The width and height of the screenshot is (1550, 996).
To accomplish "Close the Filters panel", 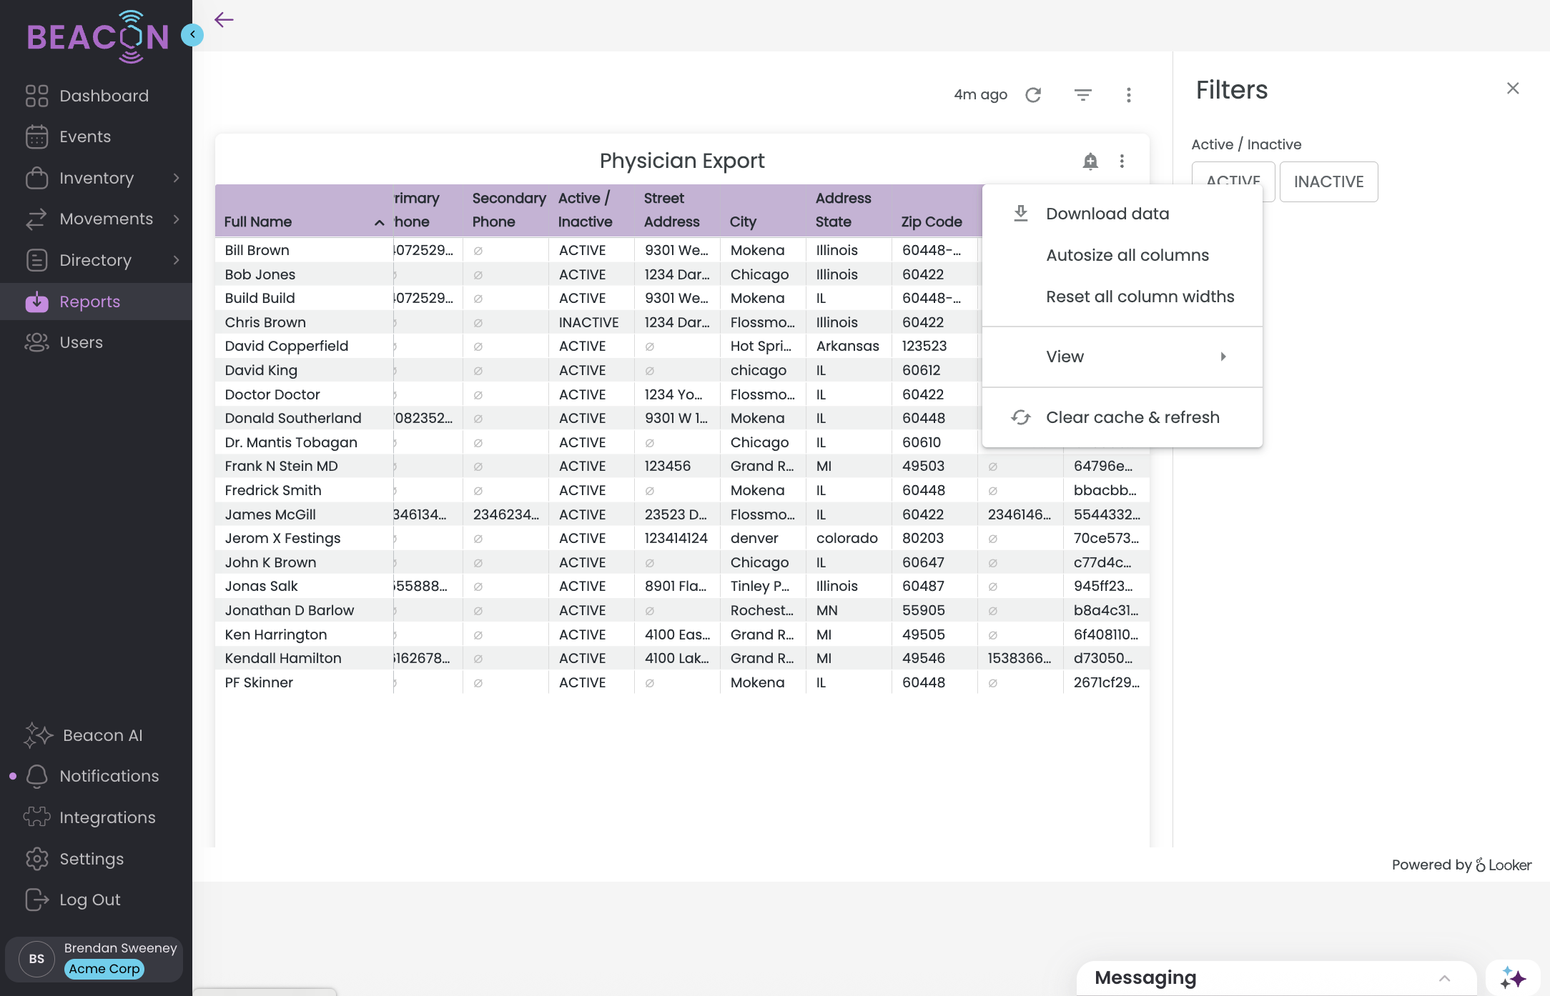I will pyautogui.click(x=1512, y=89).
